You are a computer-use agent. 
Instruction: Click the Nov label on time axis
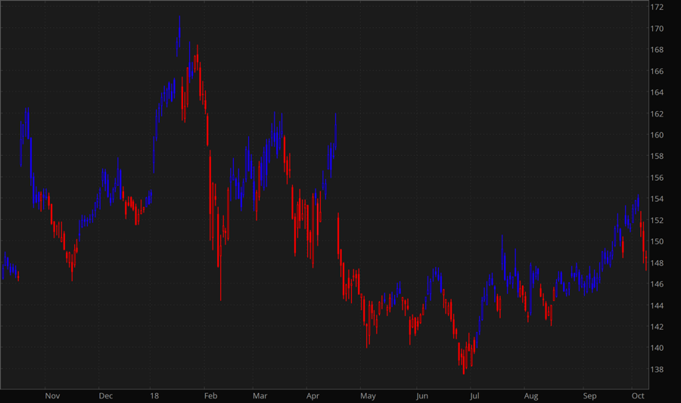52,396
